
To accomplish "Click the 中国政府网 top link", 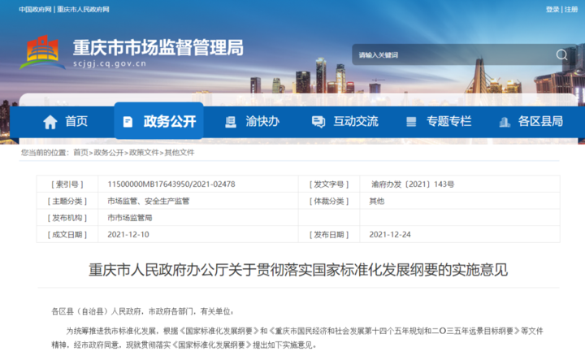I will [x=36, y=9].
